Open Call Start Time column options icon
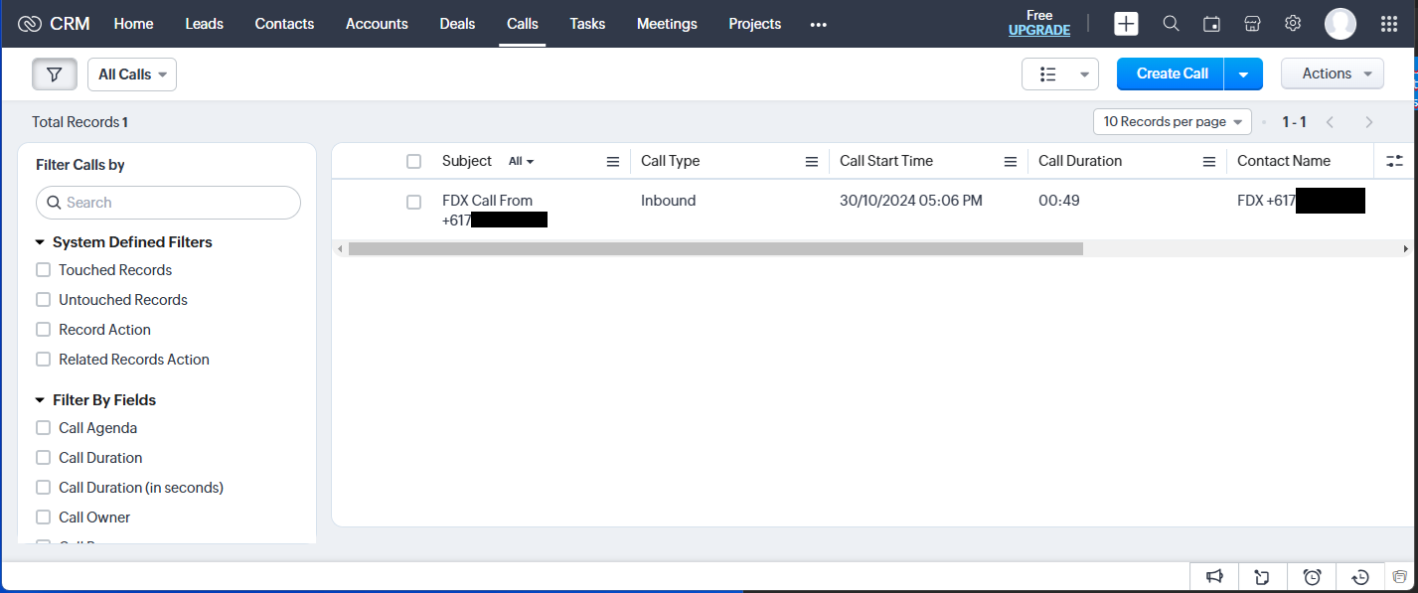This screenshot has width=1418, height=593. point(1011,162)
